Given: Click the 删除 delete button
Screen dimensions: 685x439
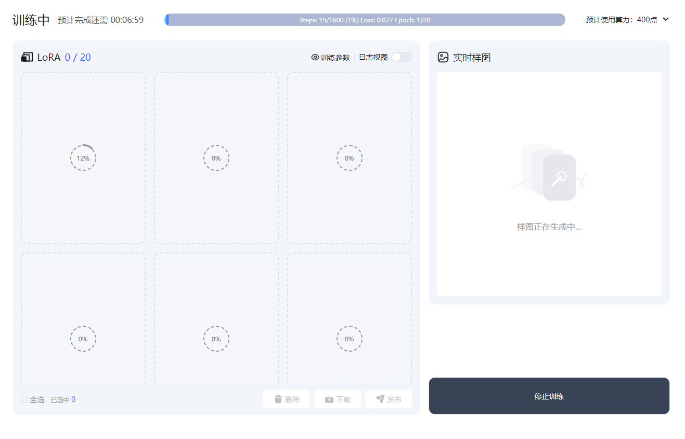Looking at the screenshot, I should tap(287, 399).
